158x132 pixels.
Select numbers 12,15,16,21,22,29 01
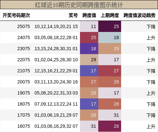[56, 71]
